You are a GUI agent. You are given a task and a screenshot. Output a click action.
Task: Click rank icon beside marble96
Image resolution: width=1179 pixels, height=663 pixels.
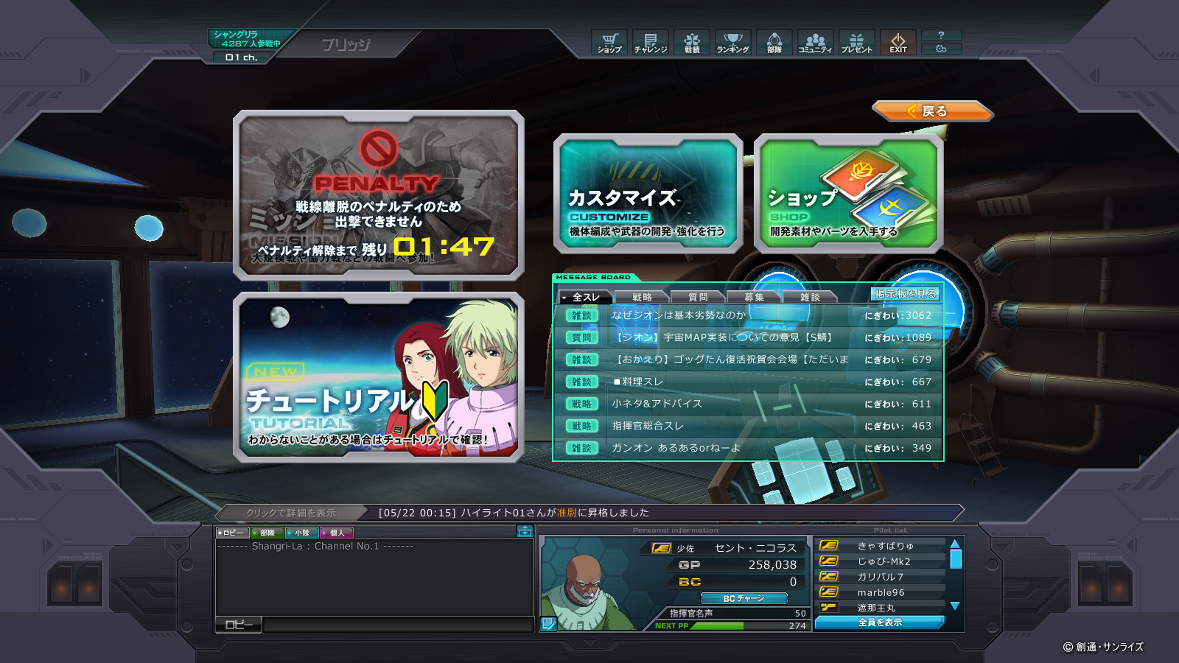point(829,592)
